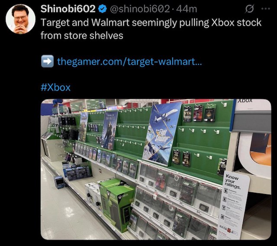Image resolution: width=277 pixels, height=246 pixels.
Task: Click the Halo Infinite poster in photo
Action: (x=110, y=130)
